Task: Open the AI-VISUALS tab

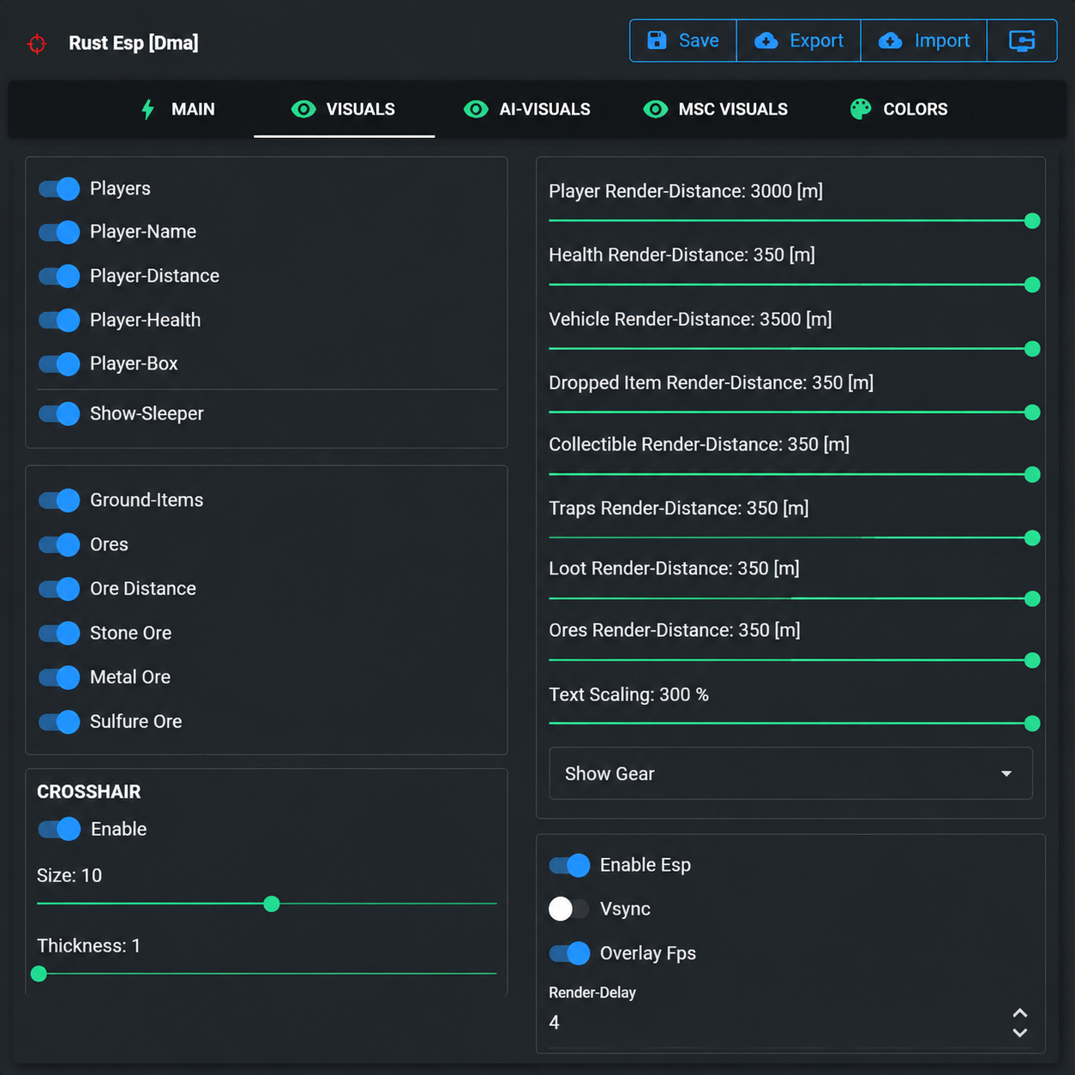Action: click(x=527, y=109)
